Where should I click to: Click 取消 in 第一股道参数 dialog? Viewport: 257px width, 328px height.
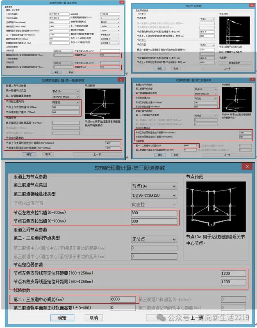[48, 154]
